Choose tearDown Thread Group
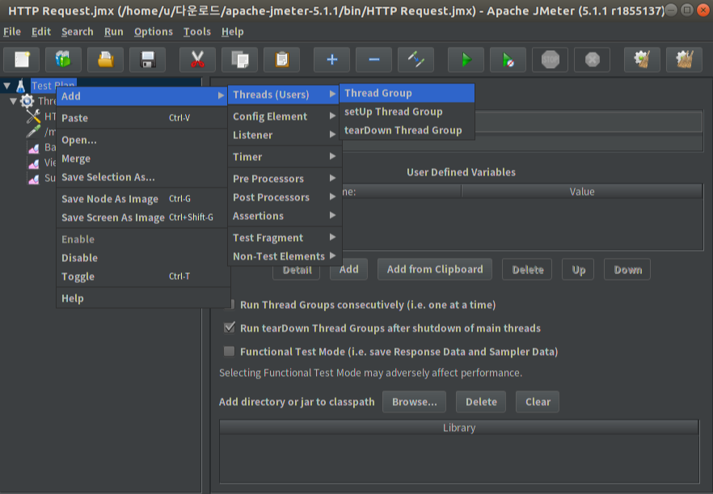713x494 pixels. 407,130
